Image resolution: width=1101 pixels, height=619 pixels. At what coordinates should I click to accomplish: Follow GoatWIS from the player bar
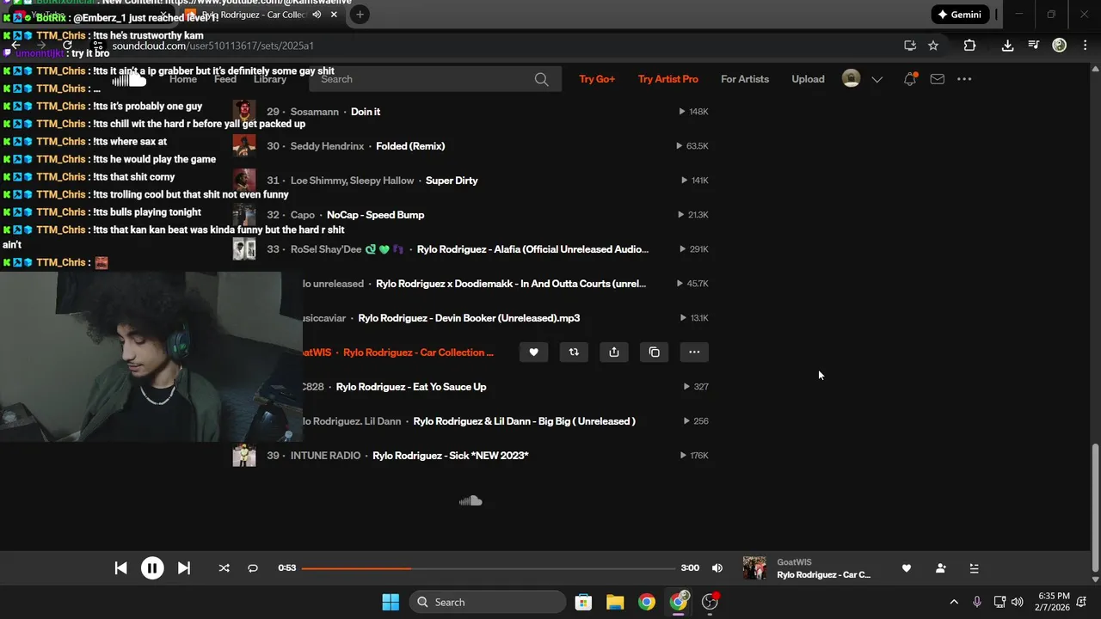(940, 568)
